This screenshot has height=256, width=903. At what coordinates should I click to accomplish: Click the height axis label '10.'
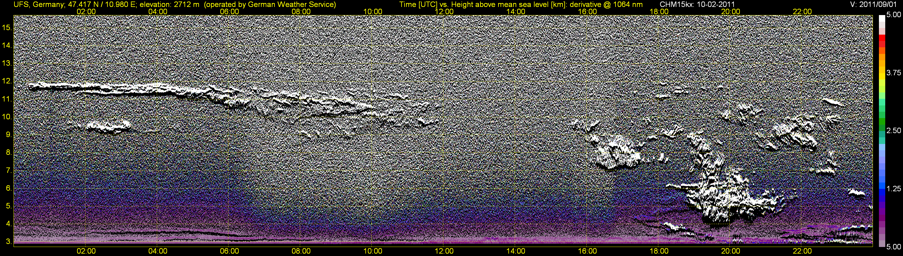tap(7, 117)
